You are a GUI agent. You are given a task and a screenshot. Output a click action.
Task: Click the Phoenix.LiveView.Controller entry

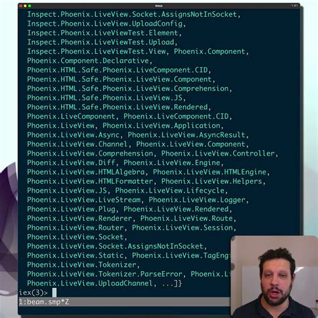click(218, 154)
